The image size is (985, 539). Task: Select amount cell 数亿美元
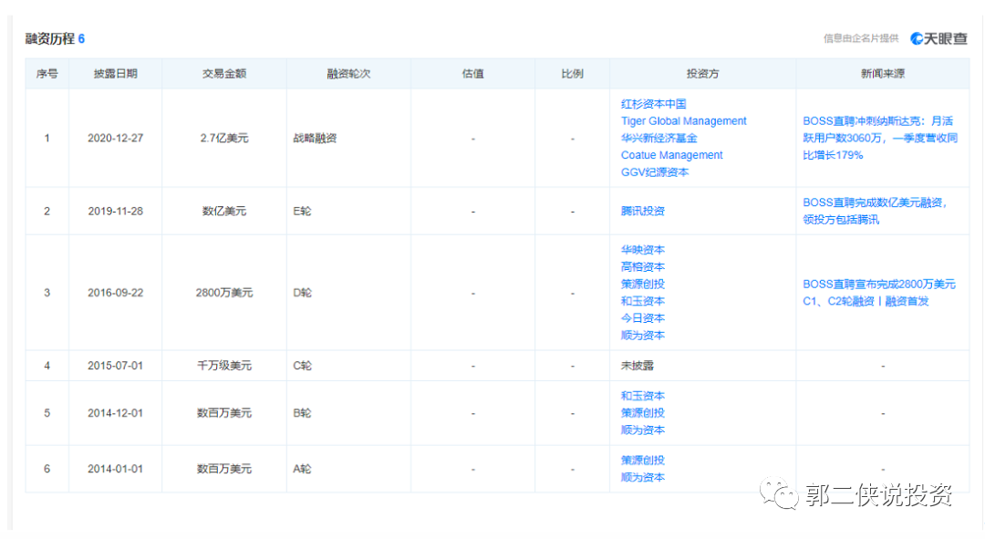[x=224, y=211]
